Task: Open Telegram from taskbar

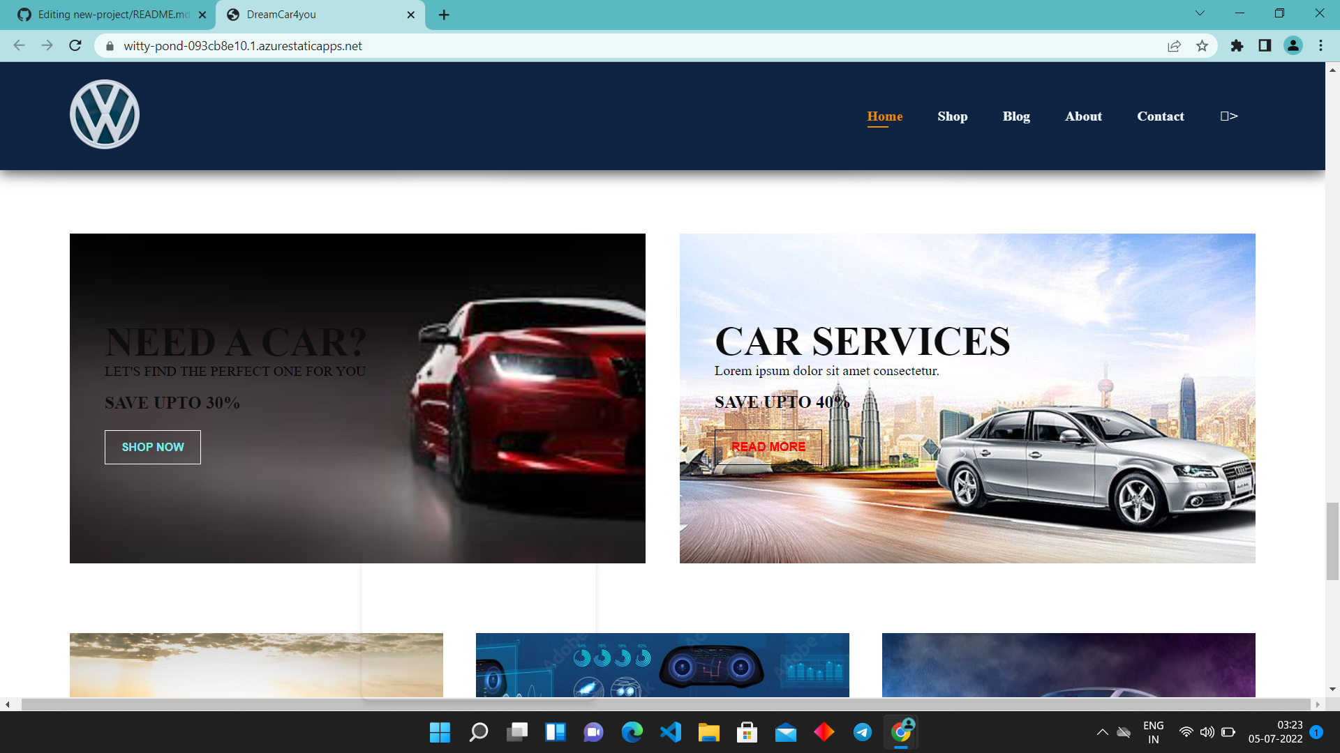Action: pyautogui.click(x=863, y=732)
